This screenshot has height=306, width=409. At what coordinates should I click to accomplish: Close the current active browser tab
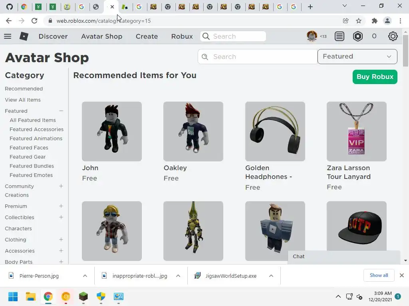(112, 7)
